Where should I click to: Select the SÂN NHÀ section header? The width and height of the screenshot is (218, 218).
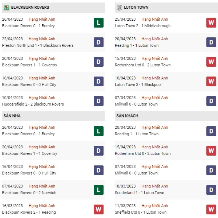[11, 116]
